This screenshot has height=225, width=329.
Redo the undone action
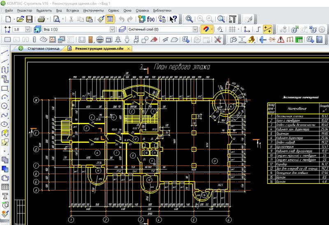(130, 19)
